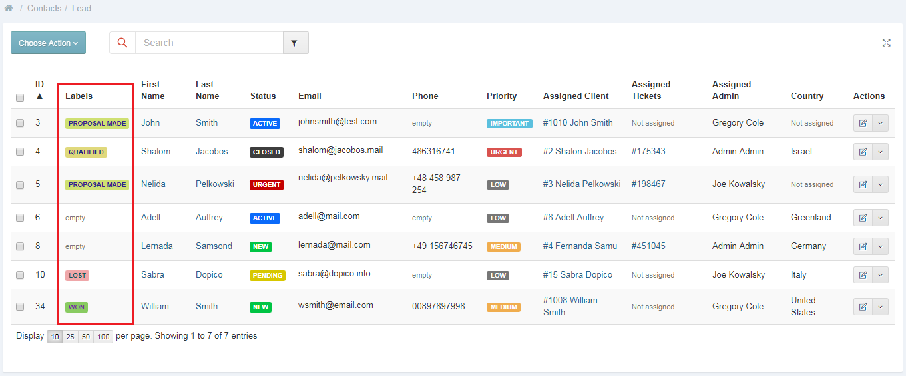Click the IMPORTANT priority badge
Viewport: 906px width, 376px height.
point(509,124)
